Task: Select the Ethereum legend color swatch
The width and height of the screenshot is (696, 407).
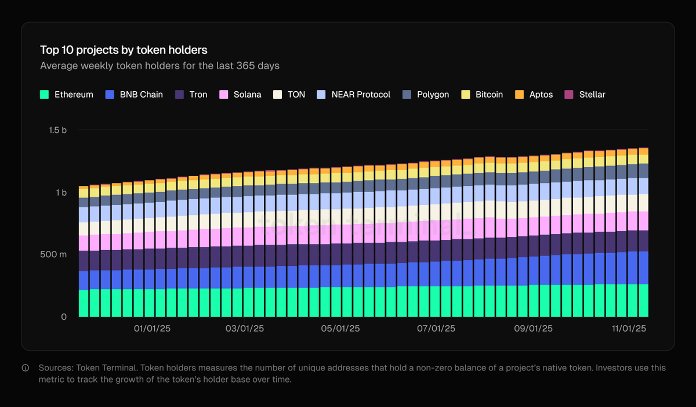Action: pos(43,94)
